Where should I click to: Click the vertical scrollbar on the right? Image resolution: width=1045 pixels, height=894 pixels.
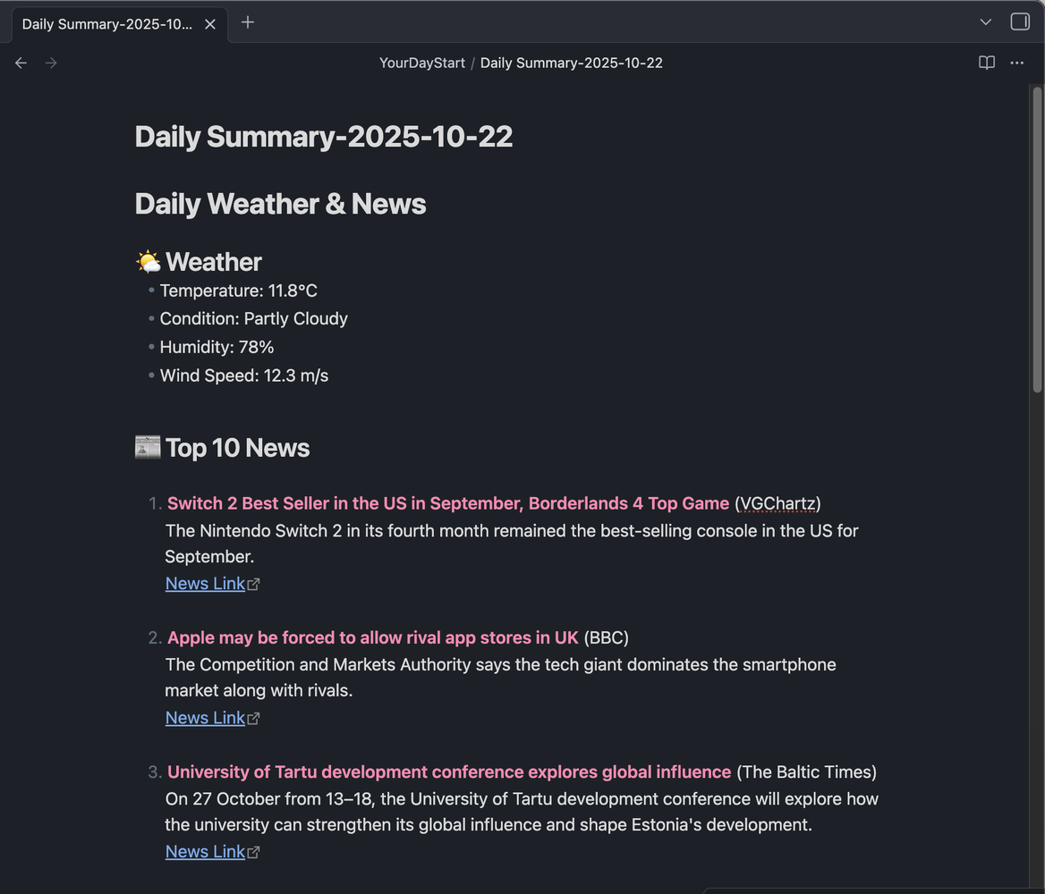point(1037,240)
